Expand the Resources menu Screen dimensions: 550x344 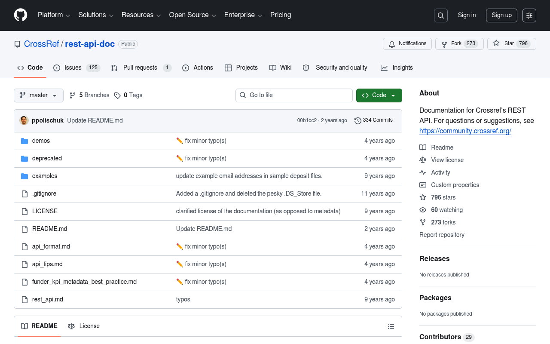[x=141, y=15]
